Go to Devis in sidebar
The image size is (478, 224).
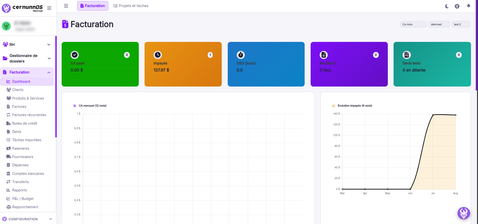[x=27, y=132]
